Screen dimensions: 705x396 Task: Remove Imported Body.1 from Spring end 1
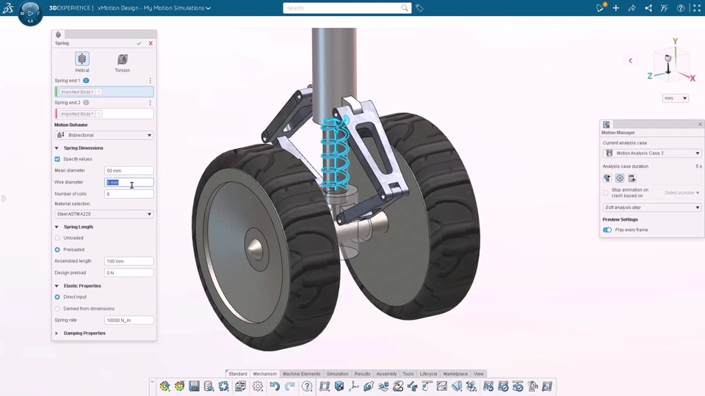click(98, 92)
